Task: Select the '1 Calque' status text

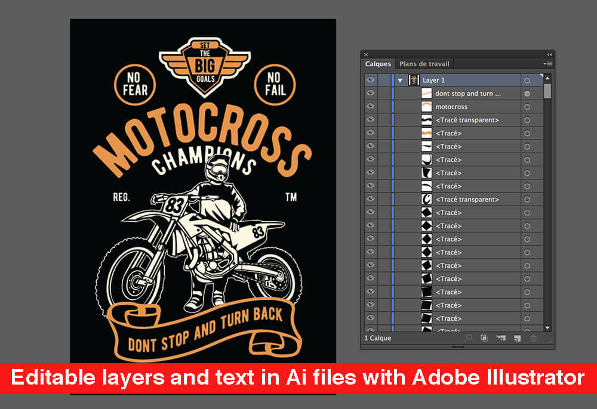Action: pos(378,338)
